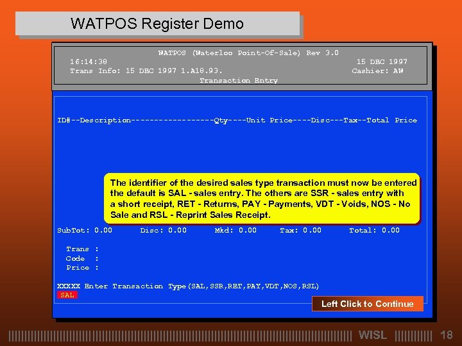The height and width of the screenshot is (346, 462).
Task: Click the Trans Info line in header
Action: [x=146, y=71]
